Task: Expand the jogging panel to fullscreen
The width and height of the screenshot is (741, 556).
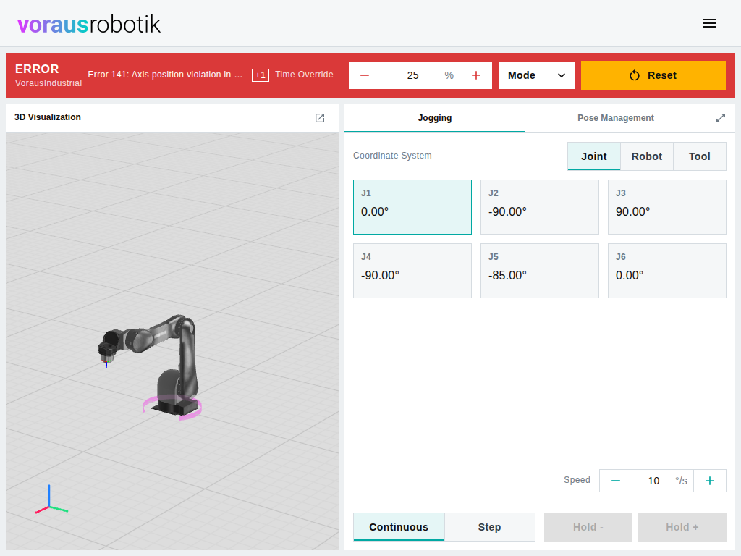Action: pos(720,118)
